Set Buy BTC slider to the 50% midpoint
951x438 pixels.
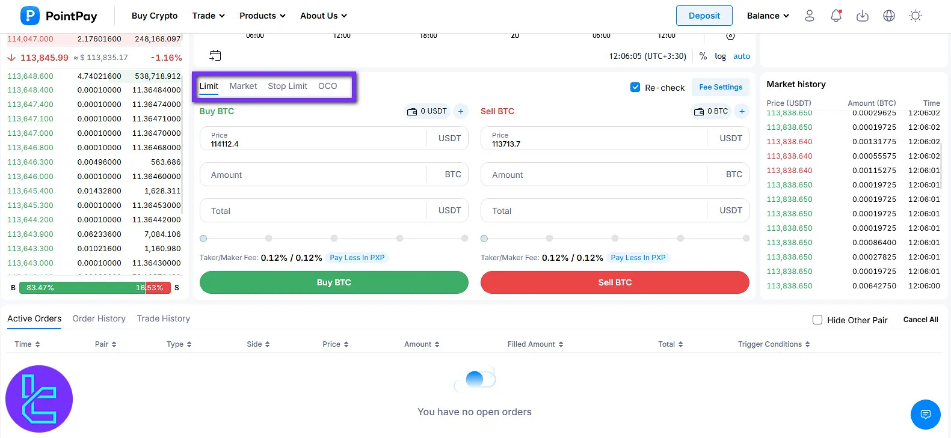(x=334, y=239)
